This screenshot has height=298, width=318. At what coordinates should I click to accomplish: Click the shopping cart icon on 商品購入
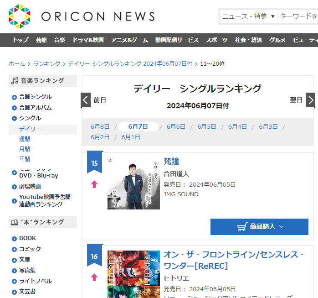(x=242, y=227)
